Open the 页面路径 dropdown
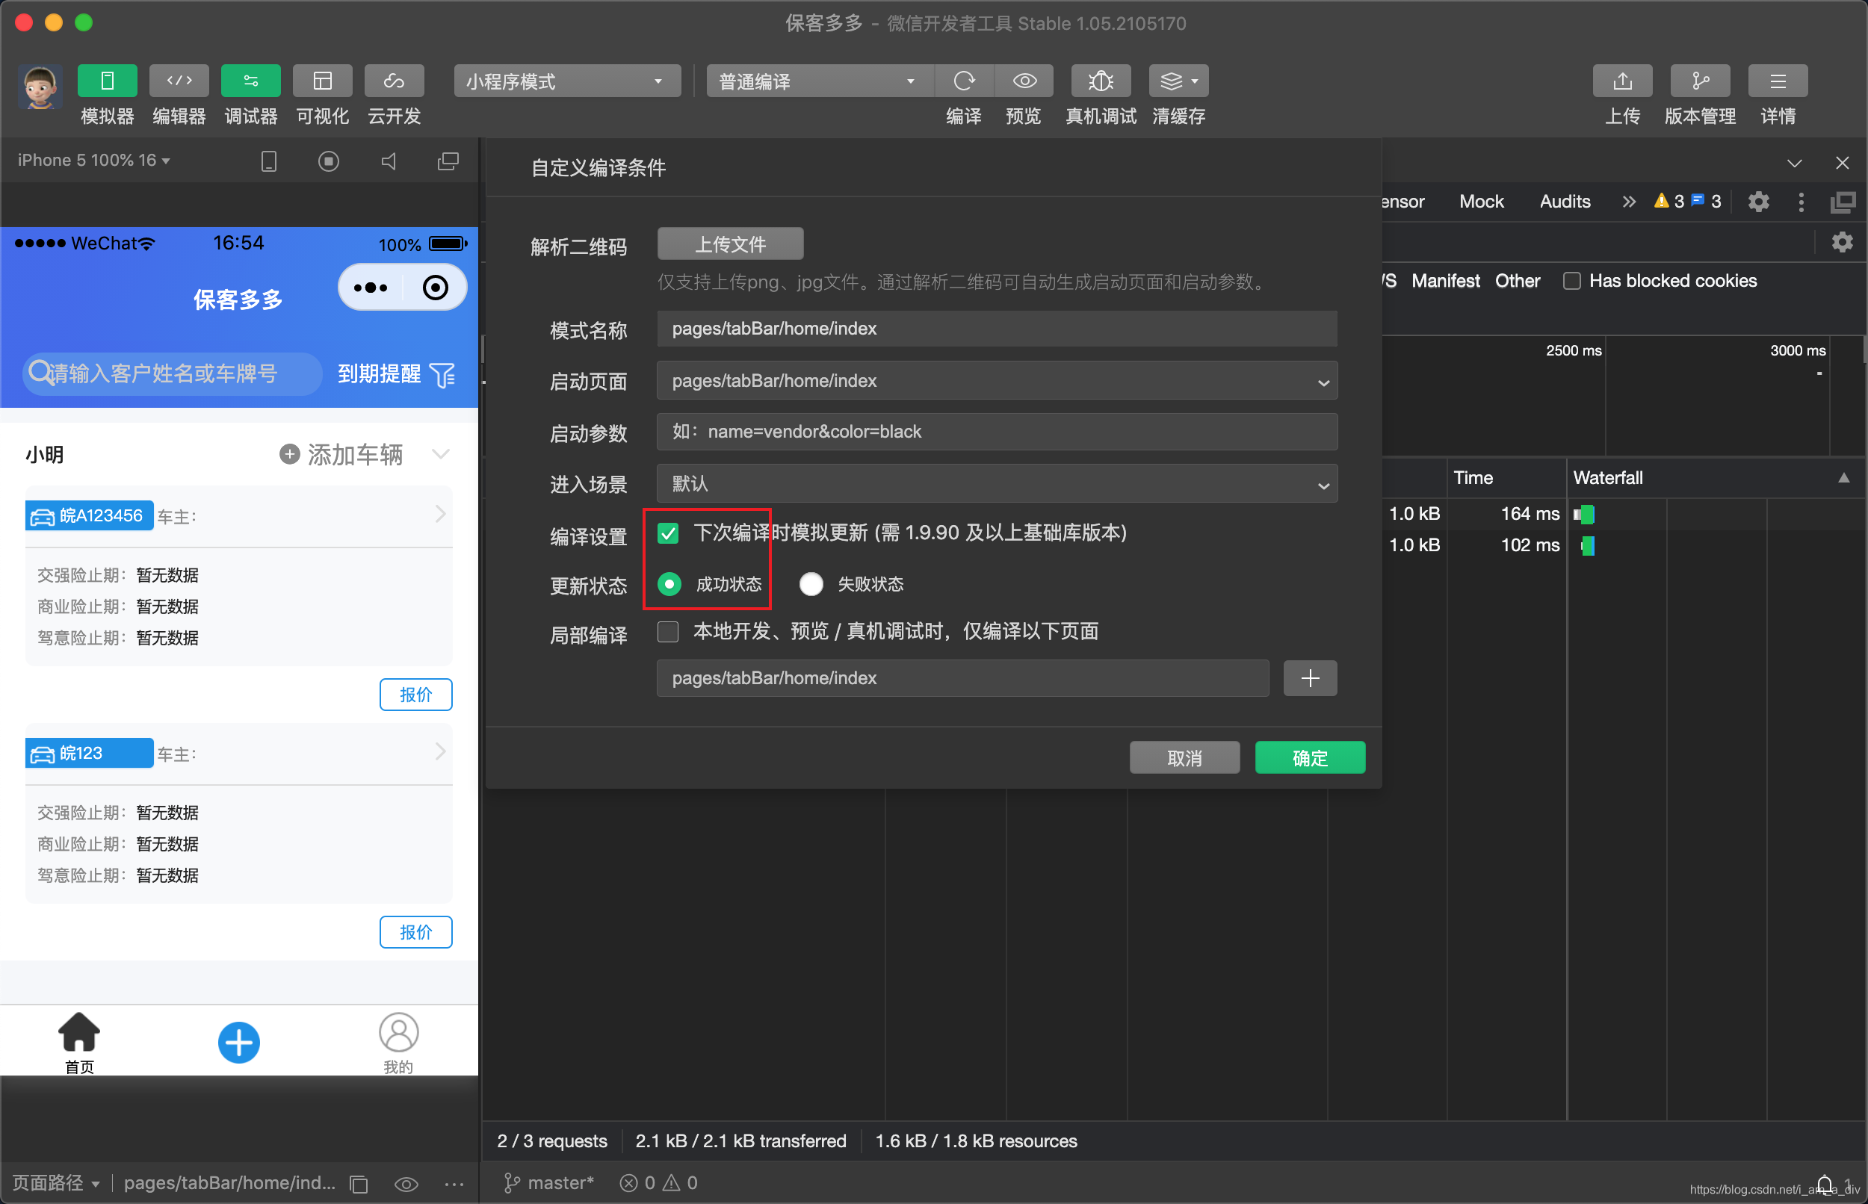This screenshot has width=1868, height=1204. point(56,1183)
